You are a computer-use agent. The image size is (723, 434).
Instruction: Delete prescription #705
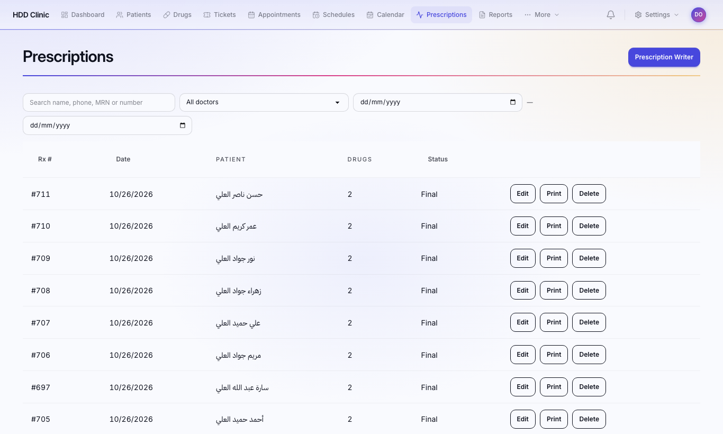coord(589,419)
